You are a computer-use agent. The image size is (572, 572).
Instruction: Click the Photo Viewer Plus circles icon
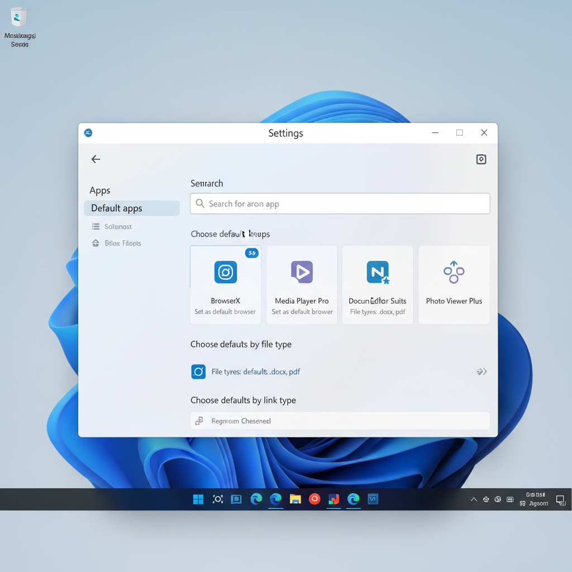[454, 272]
